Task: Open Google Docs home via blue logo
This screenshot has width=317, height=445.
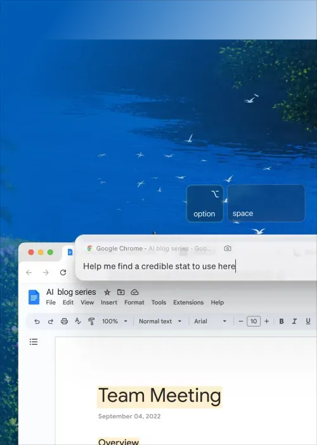Action: point(34,297)
